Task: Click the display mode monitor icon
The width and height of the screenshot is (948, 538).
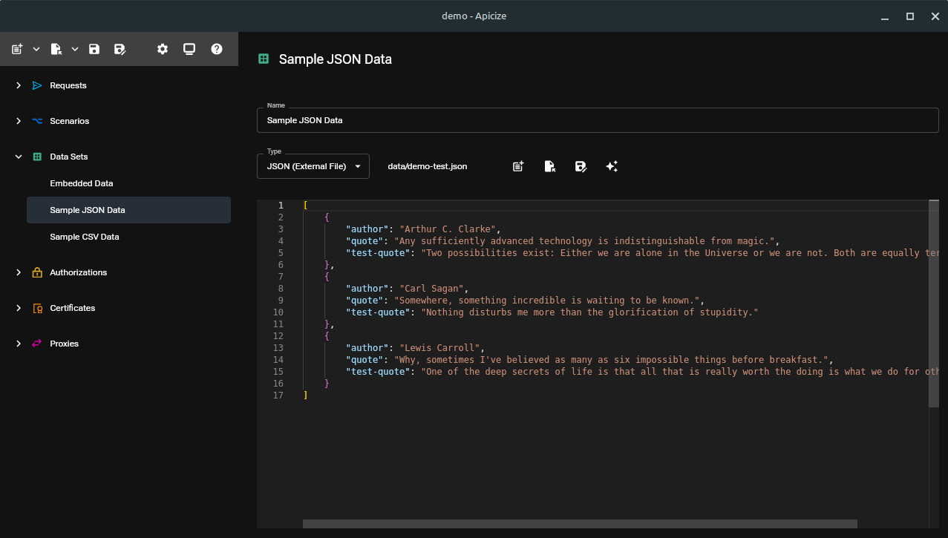Action: tap(189, 49)
